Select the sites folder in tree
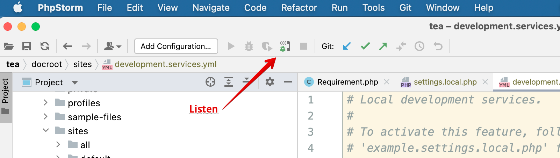Image resolution: width=560 pixels, height=158 pixels. (78, 131)
